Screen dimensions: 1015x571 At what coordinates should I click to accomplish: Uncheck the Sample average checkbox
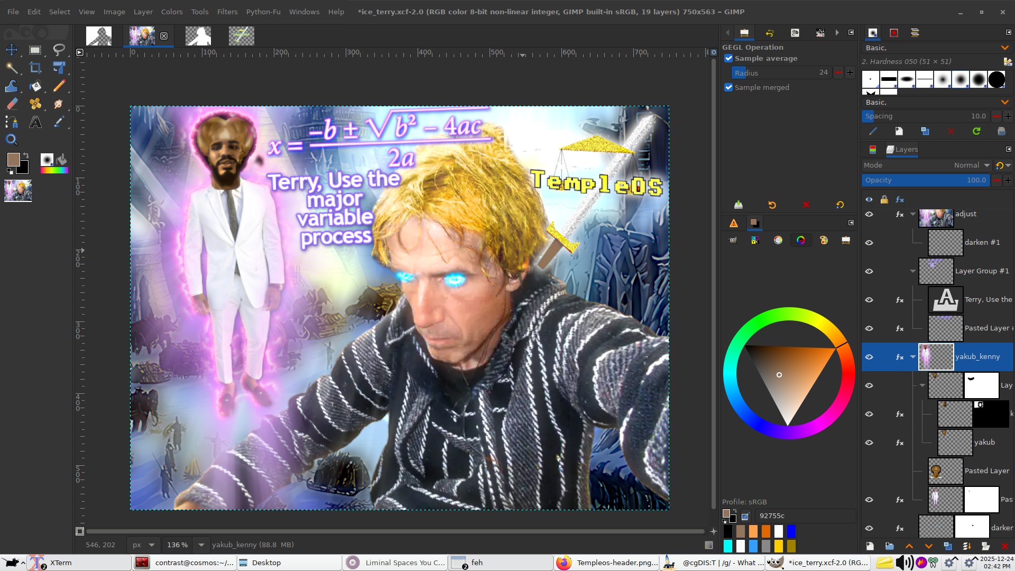728,59
